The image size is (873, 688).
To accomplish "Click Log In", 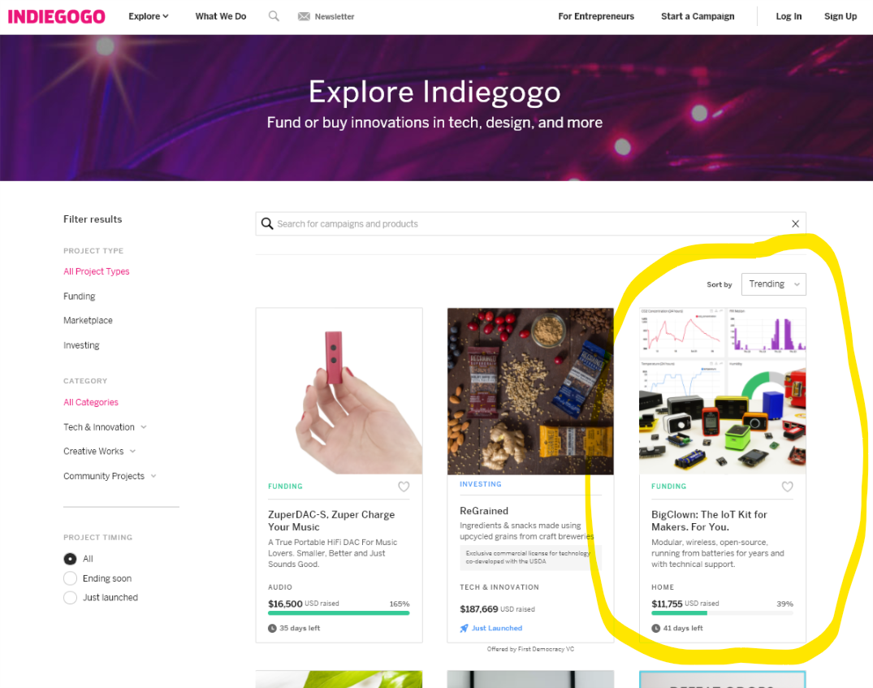I will pyautogui.click(x=789, y=17).
